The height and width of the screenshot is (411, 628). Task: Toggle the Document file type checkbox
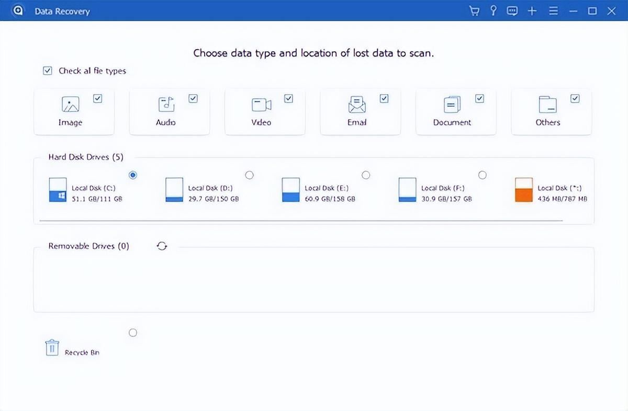tap(479, 98)
